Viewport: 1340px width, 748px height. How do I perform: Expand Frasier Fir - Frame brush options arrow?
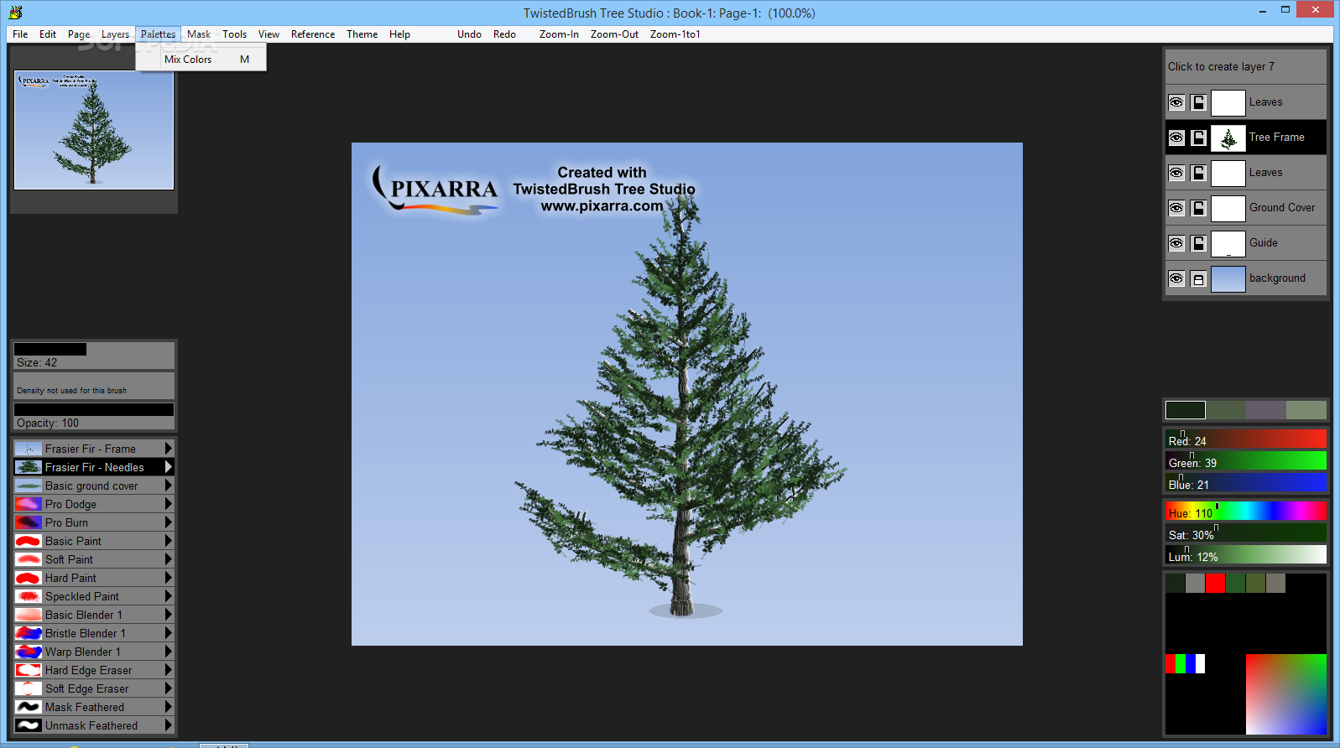pos(169,449)
